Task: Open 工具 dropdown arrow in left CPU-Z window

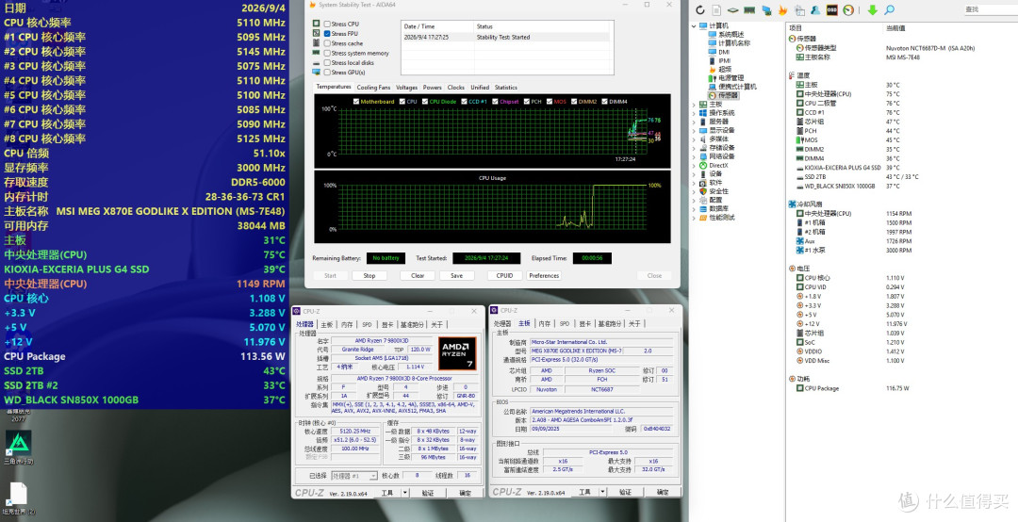Action: pyautogui.click(x=405, y=493)
